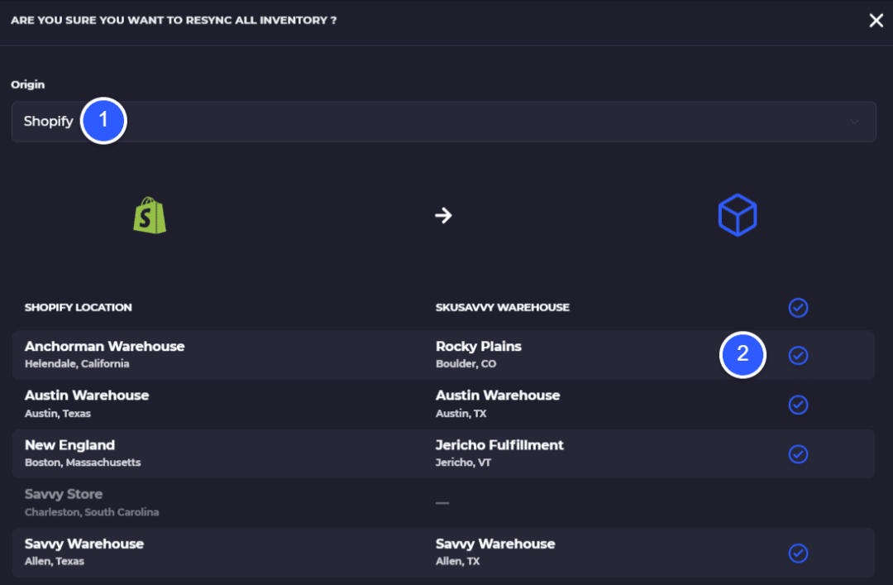The image size is (893, 585).
Task: Click the Boston, Massachusetts subtitle
Action: 83,463
